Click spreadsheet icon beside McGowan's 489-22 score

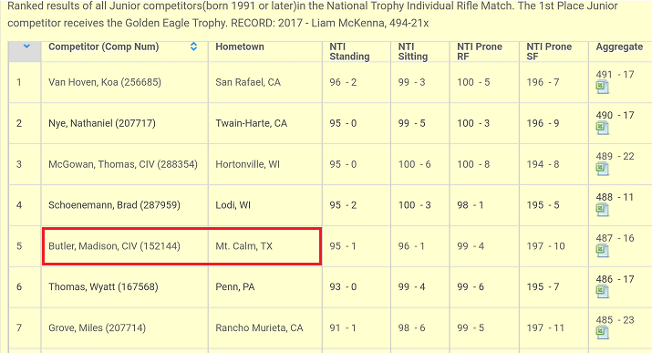602,169
